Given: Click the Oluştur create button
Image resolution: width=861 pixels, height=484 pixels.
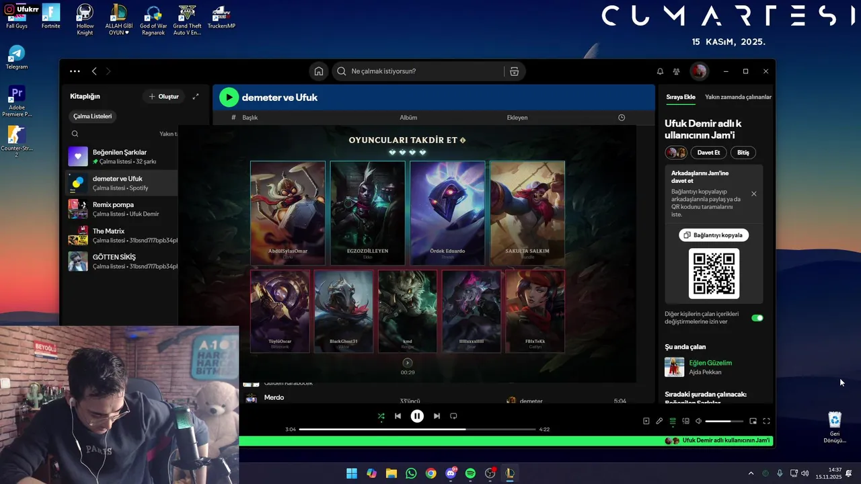Looking at the screenshot, I should click(163, 97).
